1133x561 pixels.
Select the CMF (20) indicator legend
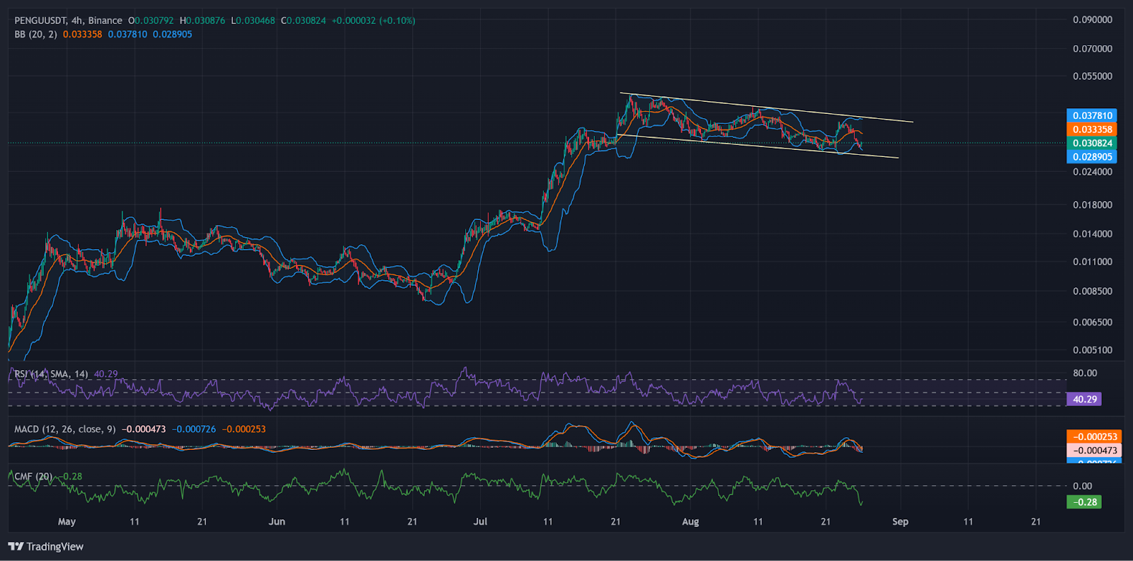[33, 476]
